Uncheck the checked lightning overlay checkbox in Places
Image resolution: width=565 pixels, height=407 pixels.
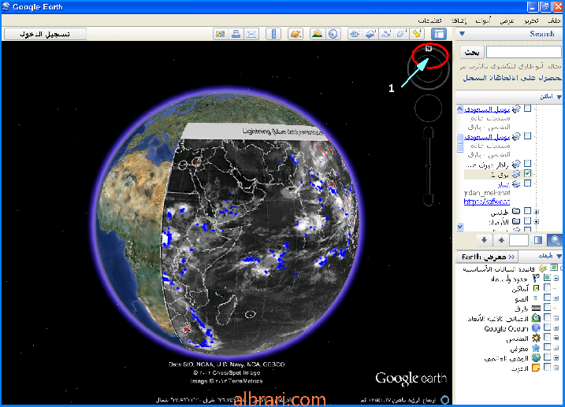point(527,173)
